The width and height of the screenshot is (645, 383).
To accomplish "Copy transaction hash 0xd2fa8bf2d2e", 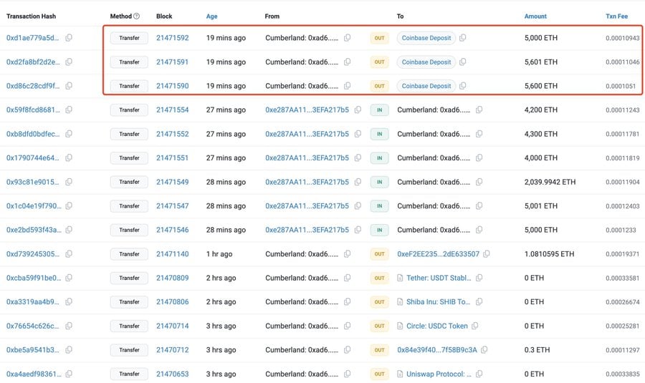I will tap(69, 62).
